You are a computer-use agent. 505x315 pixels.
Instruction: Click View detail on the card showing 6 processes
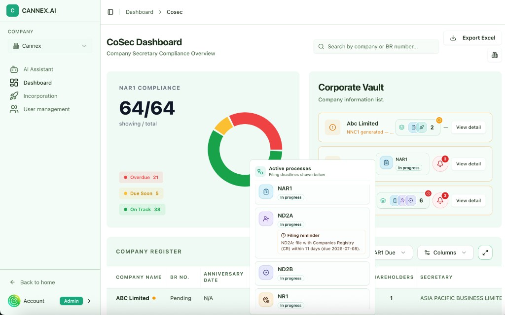469,201
